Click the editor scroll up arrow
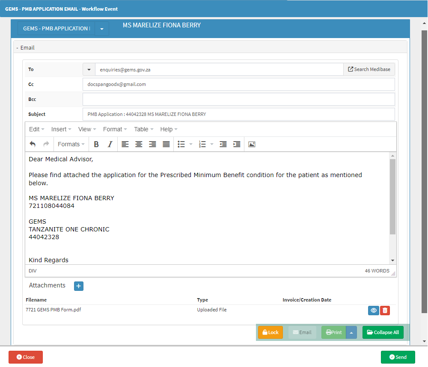Viewport: 428px width, 367px height. click(392, 156)
